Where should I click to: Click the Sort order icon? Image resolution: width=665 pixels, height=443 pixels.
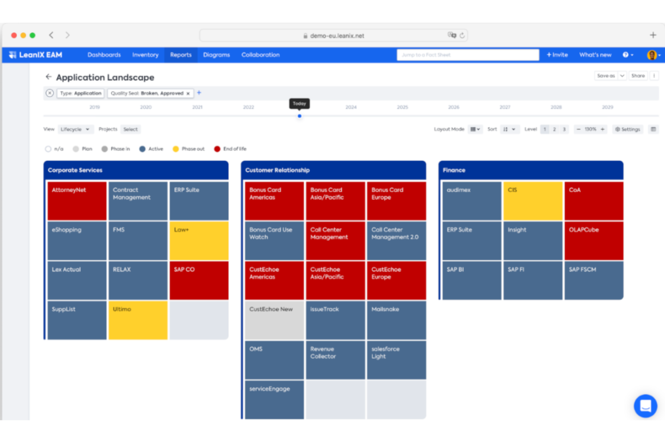coord(506,129)
